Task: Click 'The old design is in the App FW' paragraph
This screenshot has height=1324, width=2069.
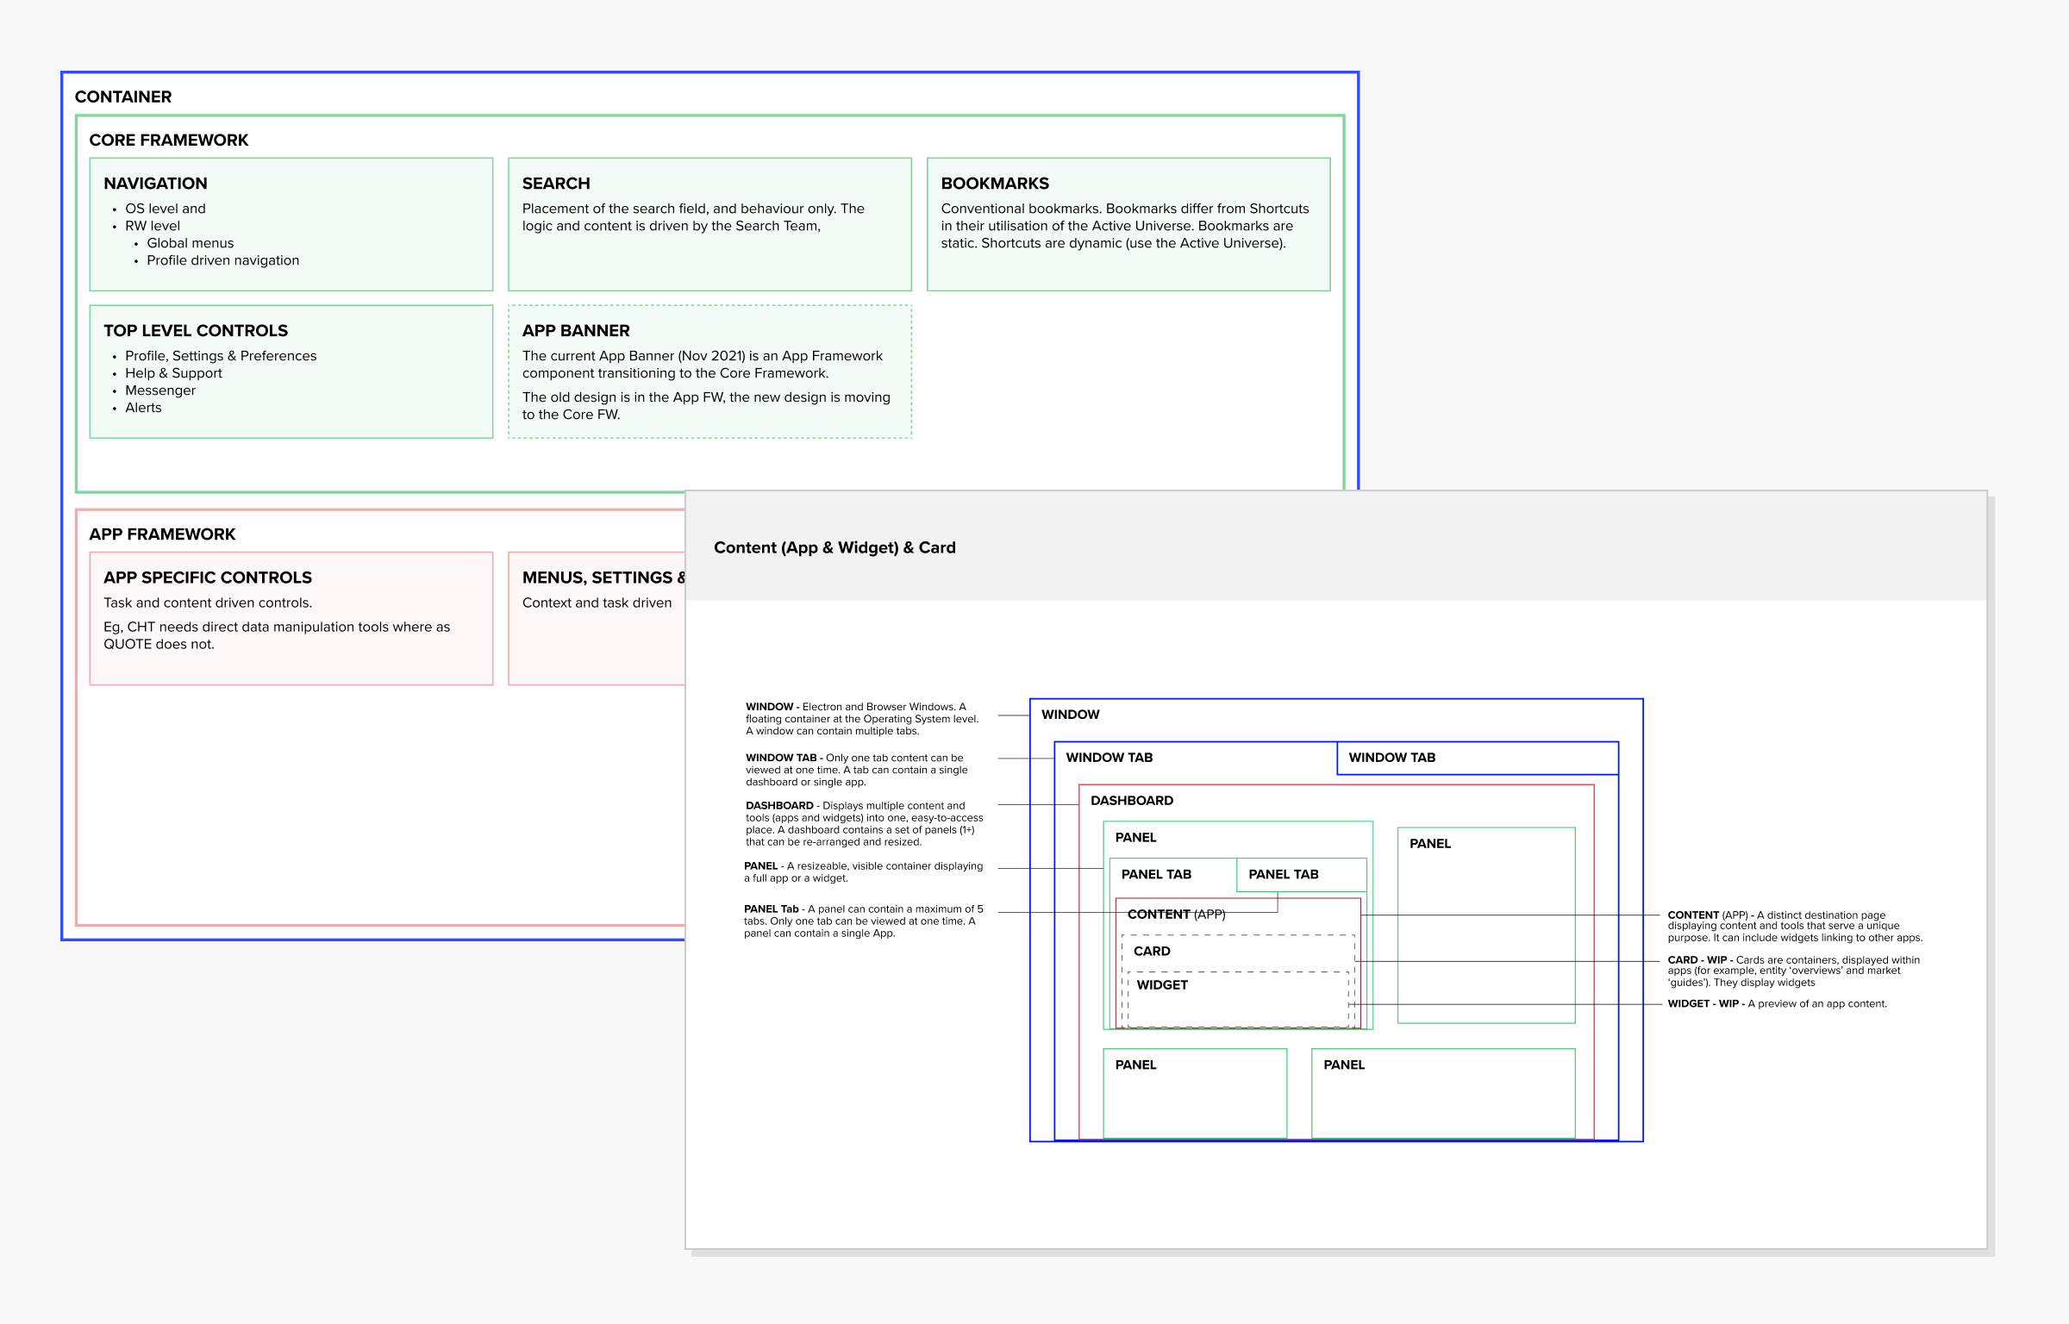Action: tap(706, 406)
